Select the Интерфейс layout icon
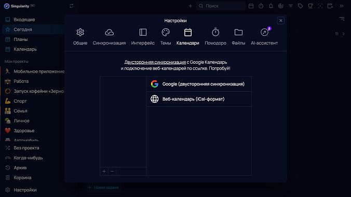 click(143, 33)
